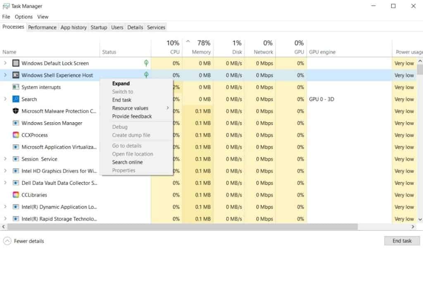The height and width of the screenshot is (282, 423).
Task: Click the Intel(R) Rapid Storage Technology icon
Action: coord(16,219)
